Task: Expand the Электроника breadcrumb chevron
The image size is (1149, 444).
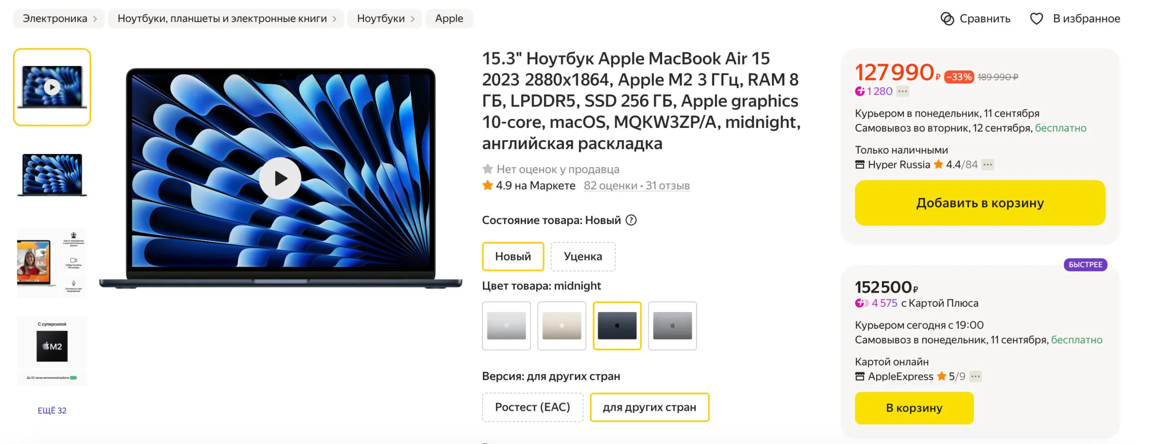Action: tap(95, 19)
